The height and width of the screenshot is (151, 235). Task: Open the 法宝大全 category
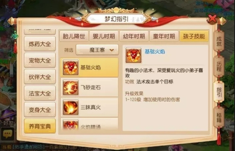[x=40, y=93]
